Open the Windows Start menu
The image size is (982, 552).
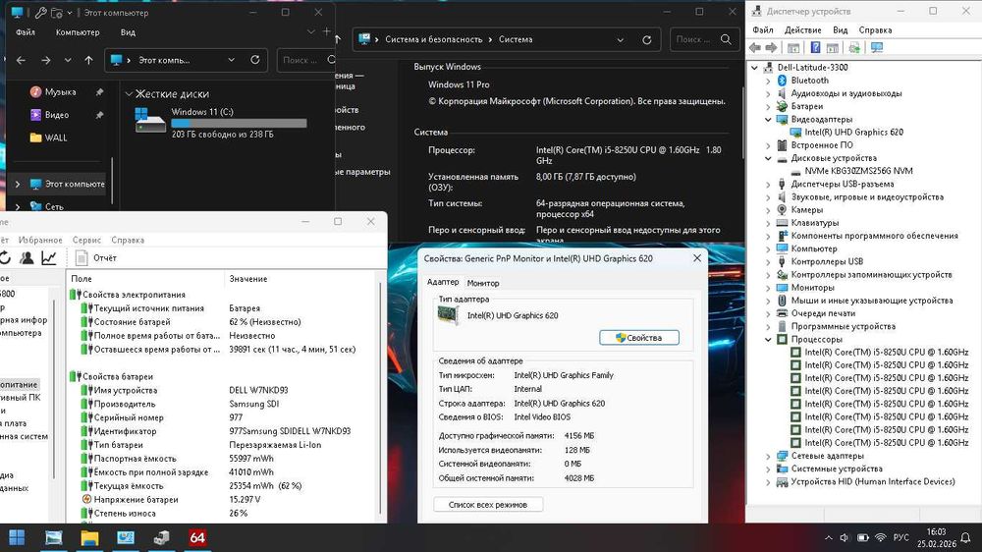click(x=17, y=537)
